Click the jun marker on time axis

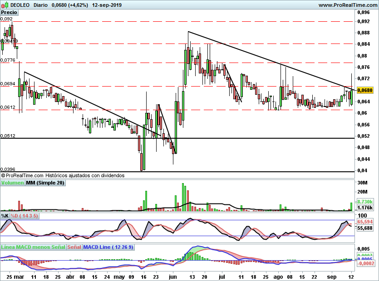click(173, 277)
